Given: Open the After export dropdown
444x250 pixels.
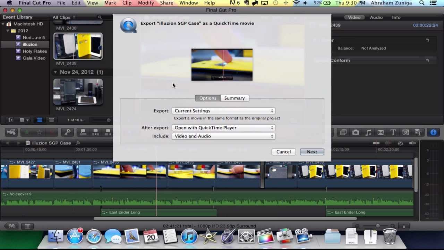Looking at the screenshot, I should 223,128.
